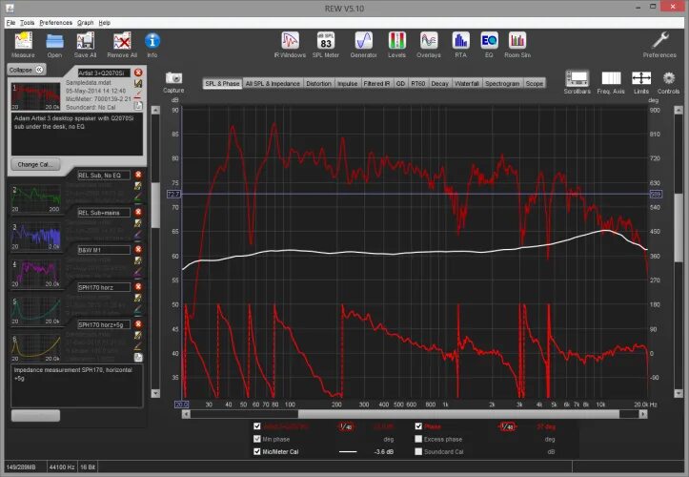Screen dimensions: 689x477
Task: Delete the REL Sub, No EQ measurement
Action: click(x=138, y=175)
